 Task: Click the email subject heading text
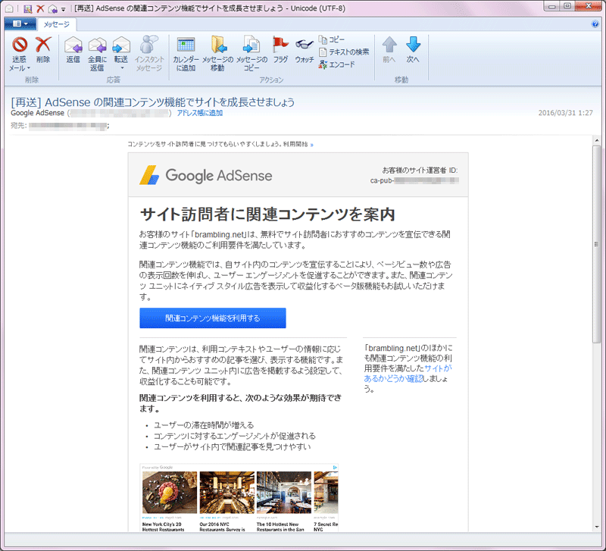pyautogui.click(x=153, y=102)
